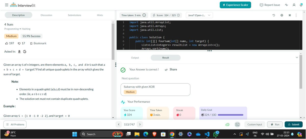
Task: Click the Google company icon
Action: coord(25,52)
